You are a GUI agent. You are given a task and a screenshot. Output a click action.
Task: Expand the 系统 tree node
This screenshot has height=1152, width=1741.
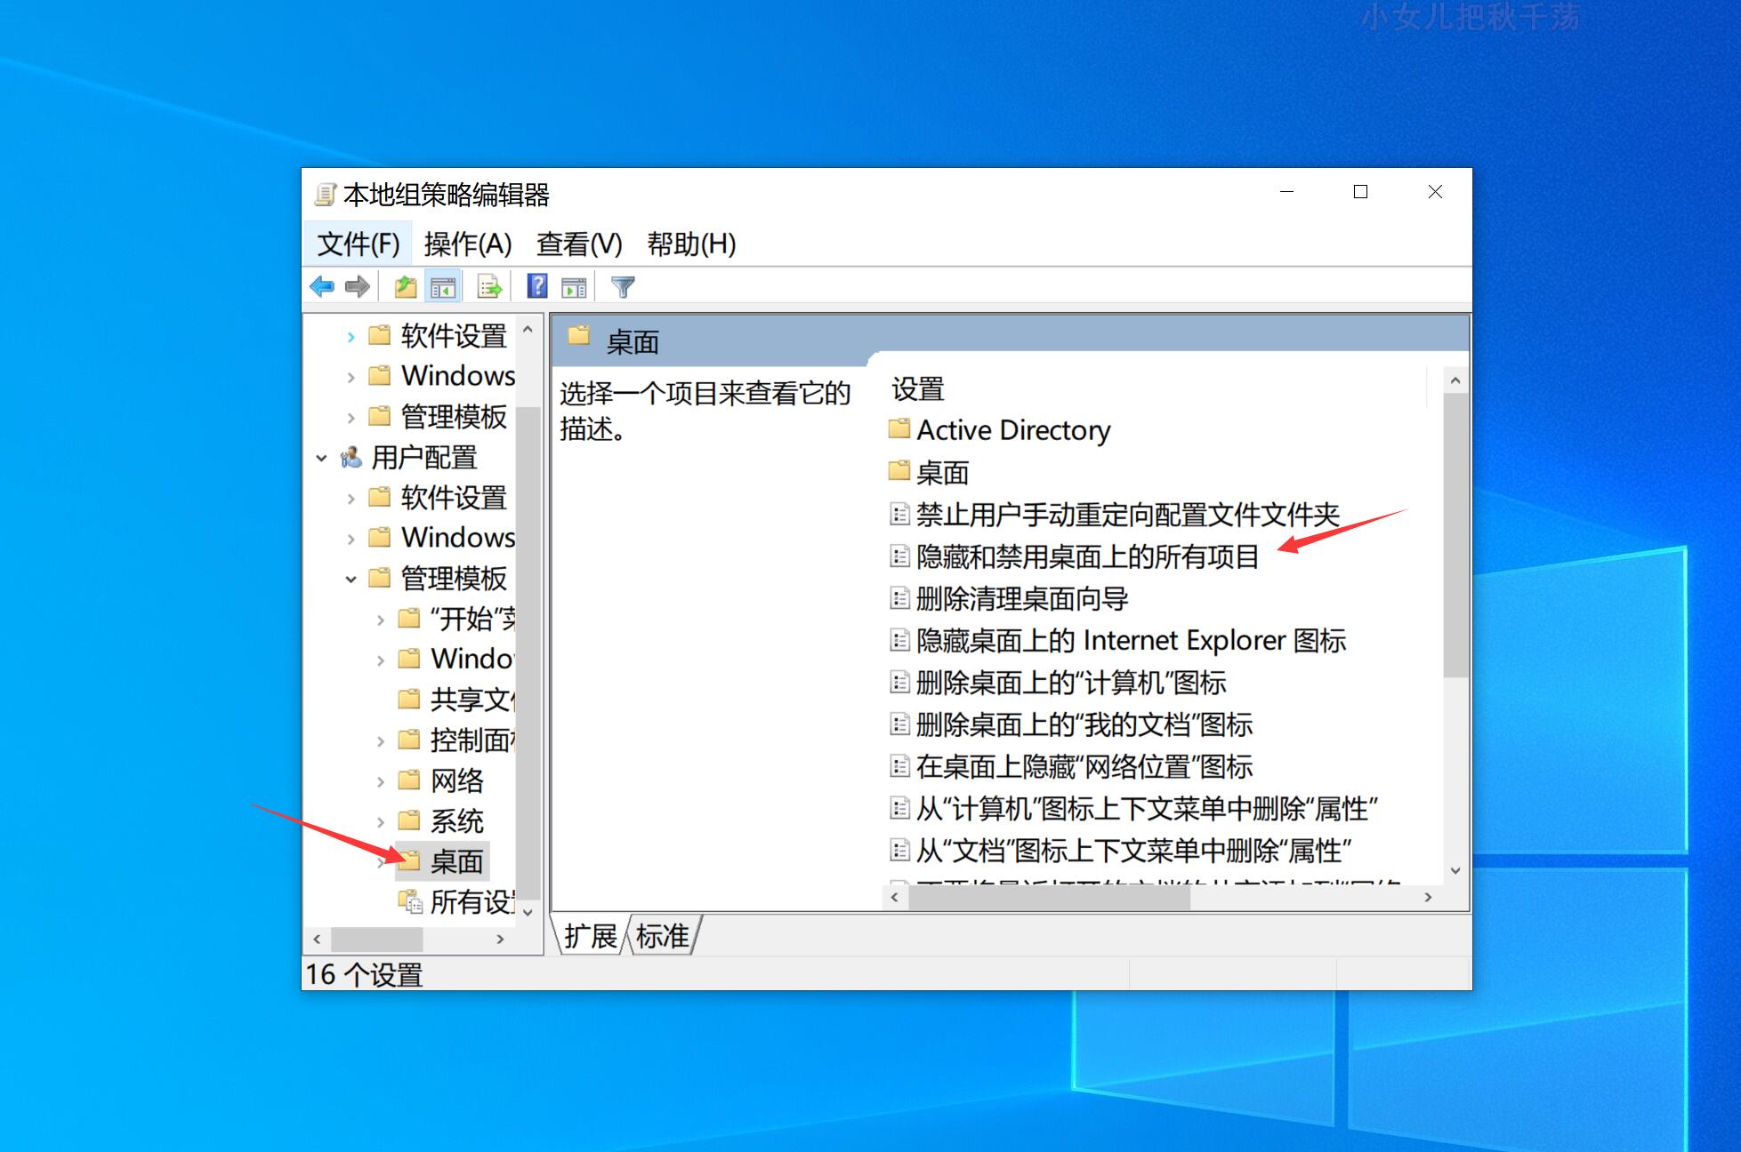pos(381,821)
